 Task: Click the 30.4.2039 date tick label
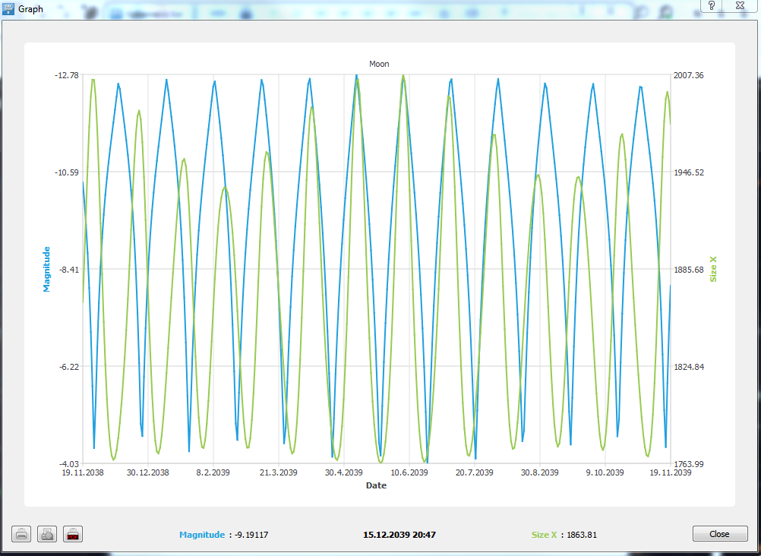[x=343, y=473]
